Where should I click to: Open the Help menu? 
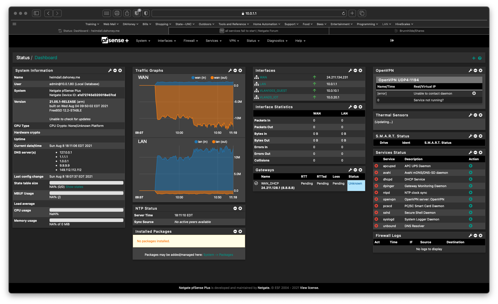tap(300, 41)
